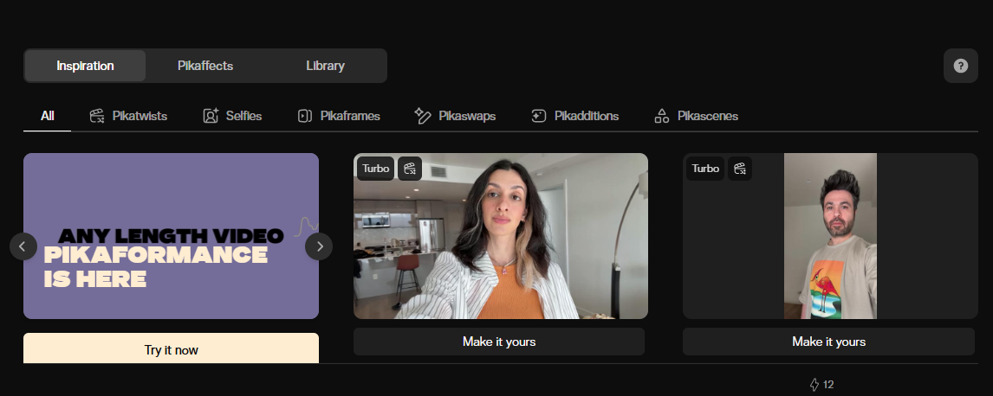Filter by Pikaswaps category
This screenshot has width=993, height=396.
(x=455, y=116)
